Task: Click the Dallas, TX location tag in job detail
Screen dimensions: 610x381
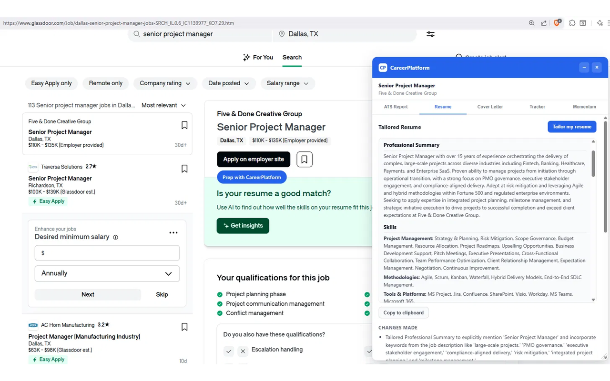Action: coord(232,140)
